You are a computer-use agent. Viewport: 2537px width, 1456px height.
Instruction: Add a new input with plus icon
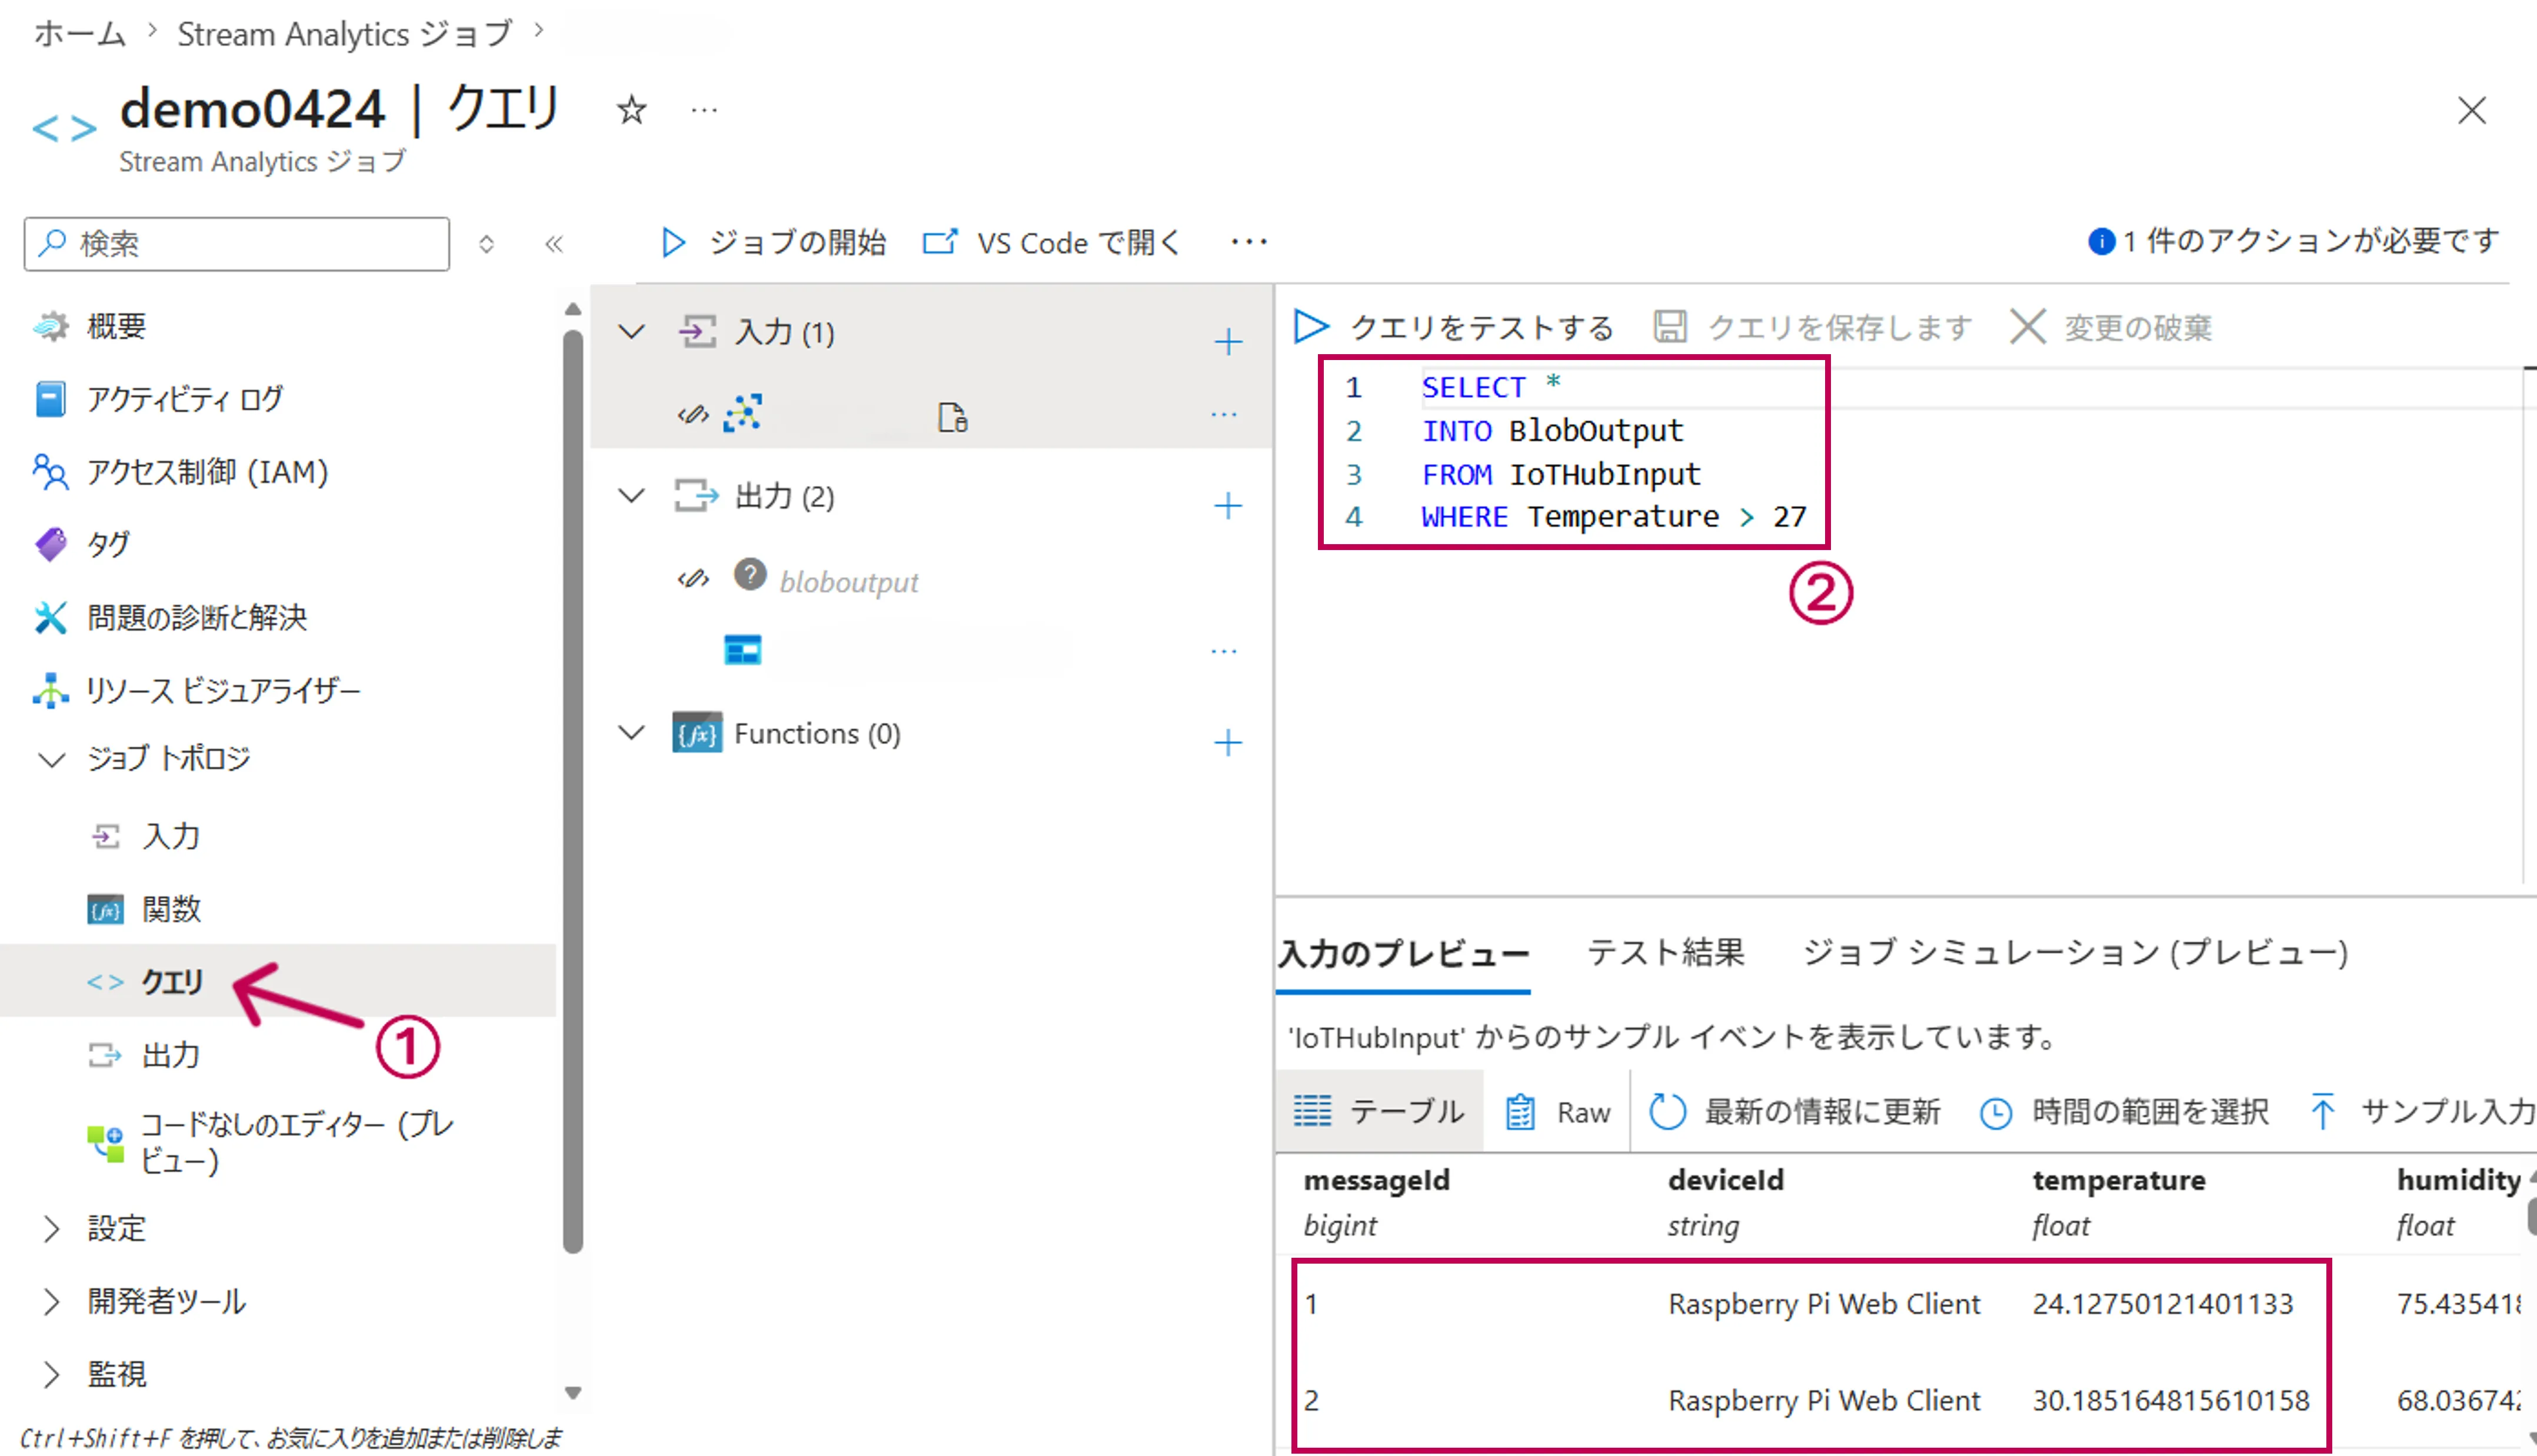coord(1228,342)
